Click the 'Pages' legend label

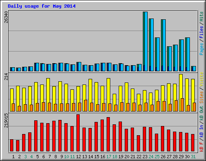(202, 49)
